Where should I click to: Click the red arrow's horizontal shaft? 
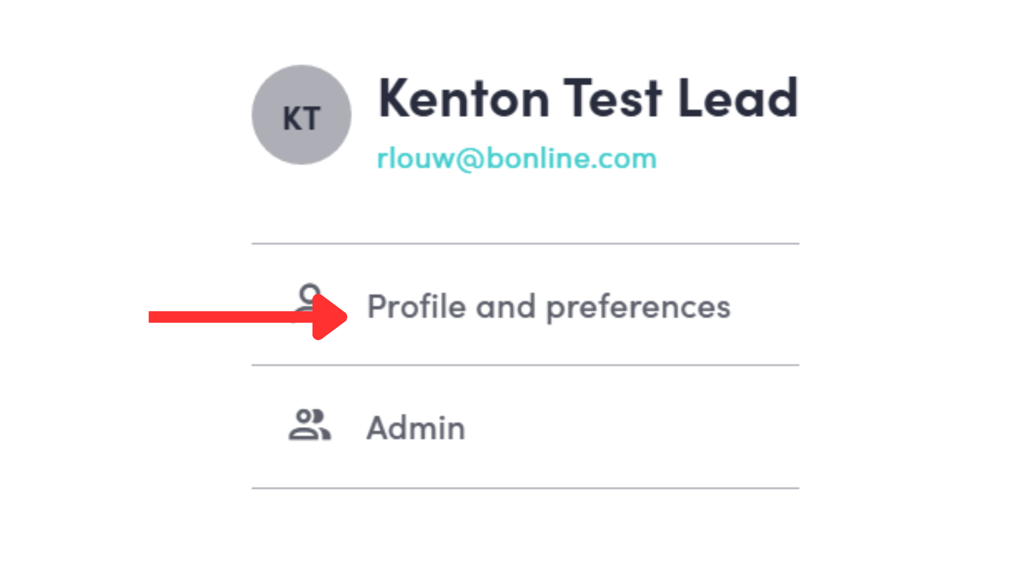[226, 317]
